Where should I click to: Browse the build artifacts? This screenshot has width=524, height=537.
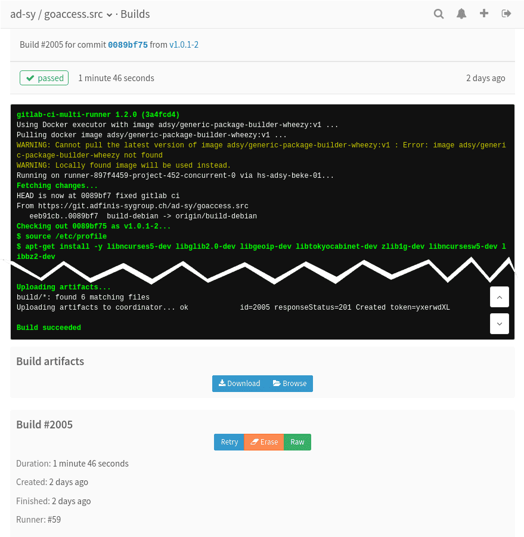click(290, 384)
